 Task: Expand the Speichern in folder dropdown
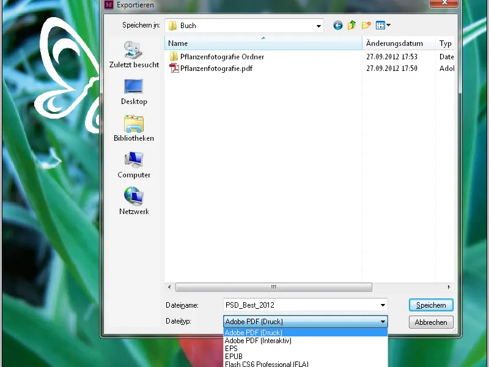[x=318, y=26]
